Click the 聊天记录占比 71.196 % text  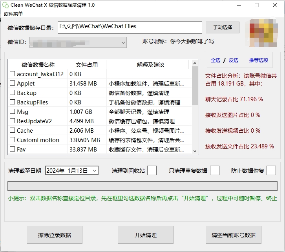pos(234,99)
